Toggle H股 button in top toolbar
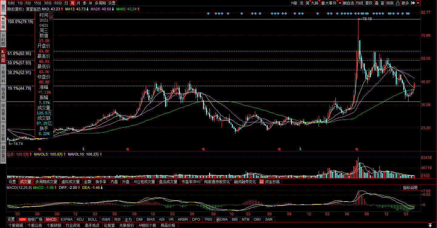 294,3
